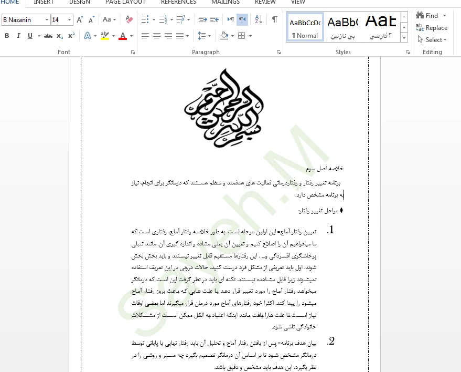Open the PAGE LAYOUT tab

point(125,2)
